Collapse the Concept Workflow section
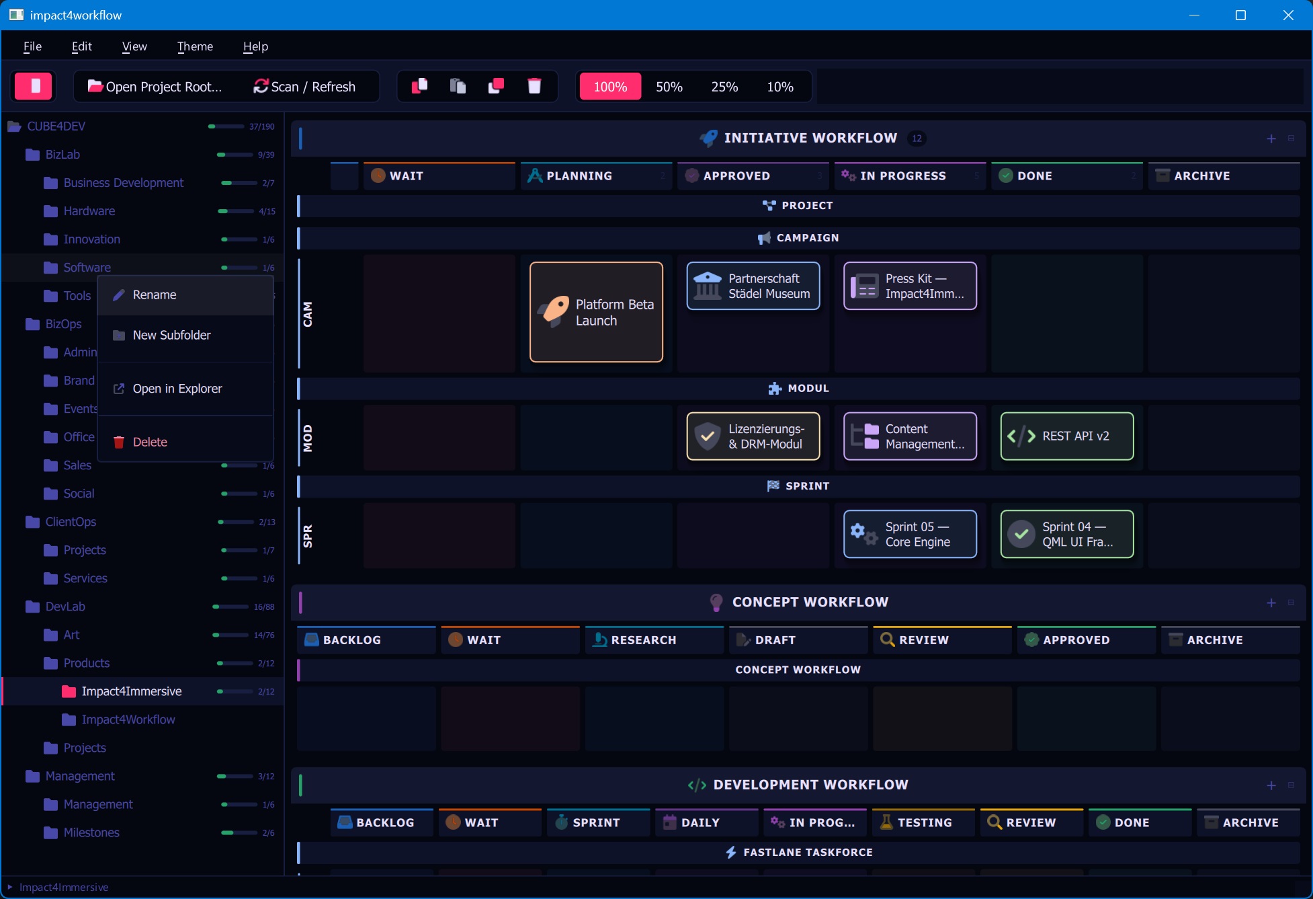 click(1291, 603)
